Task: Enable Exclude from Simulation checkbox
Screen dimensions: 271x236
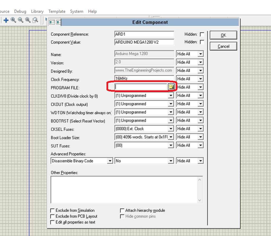Action: click(53, 211)
